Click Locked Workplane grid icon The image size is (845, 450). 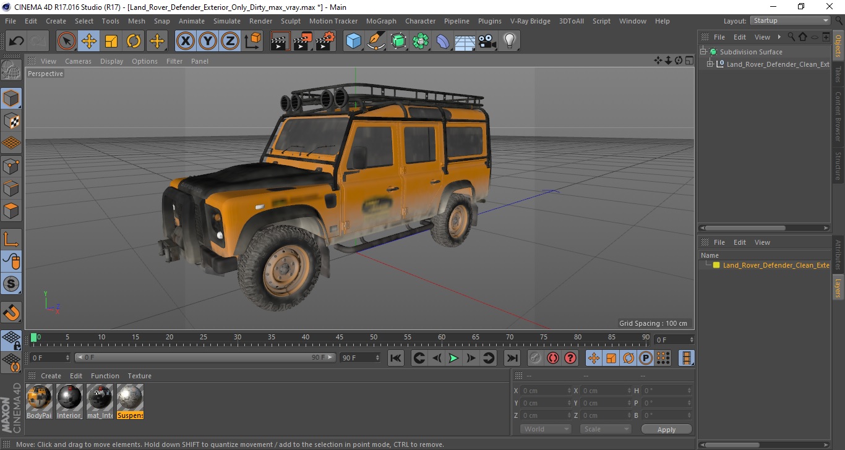tap(11, 341)
